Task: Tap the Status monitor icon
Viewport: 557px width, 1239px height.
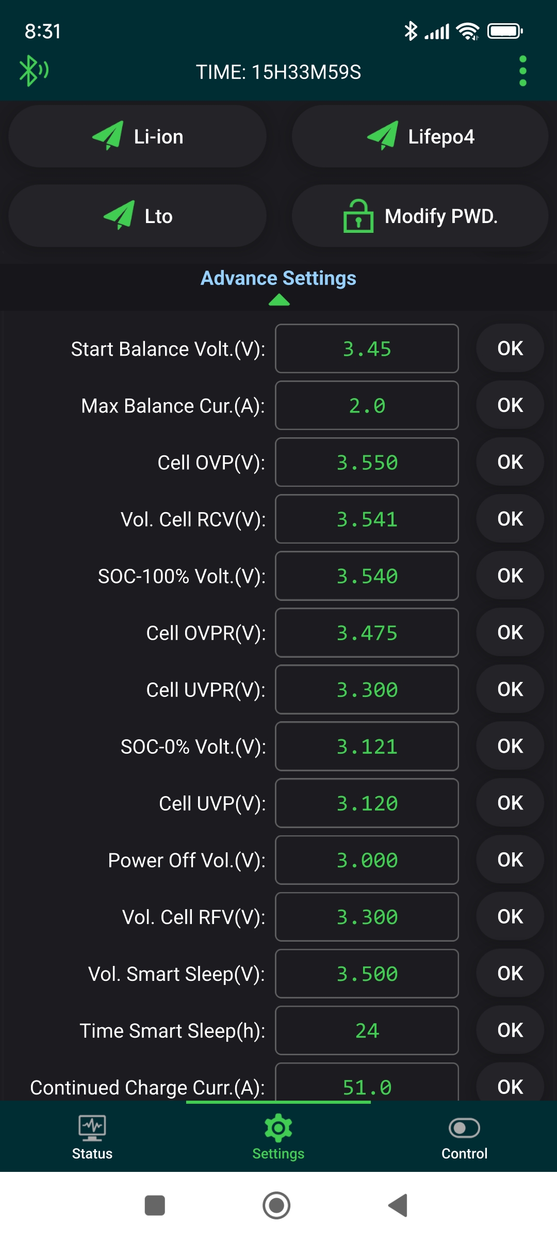Action: 92,1128
